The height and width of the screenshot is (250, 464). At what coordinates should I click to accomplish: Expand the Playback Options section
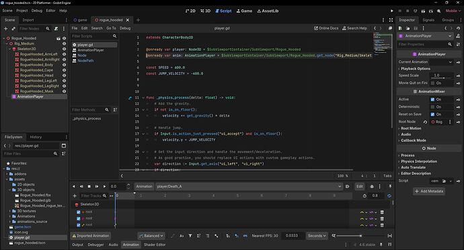416,68
